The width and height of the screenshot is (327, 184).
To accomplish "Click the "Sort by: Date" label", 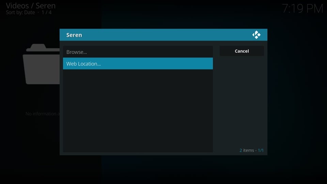I will click(x=20, y=13).
